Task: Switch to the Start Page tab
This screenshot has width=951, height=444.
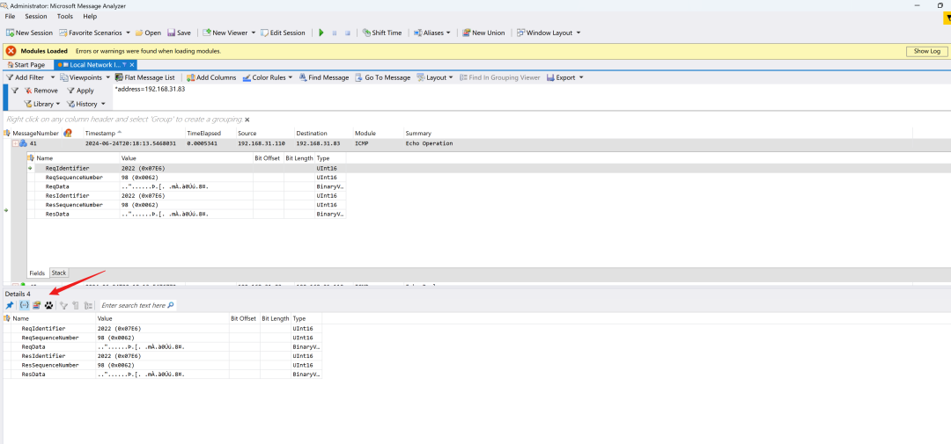Action: click(x=26, y=64)
